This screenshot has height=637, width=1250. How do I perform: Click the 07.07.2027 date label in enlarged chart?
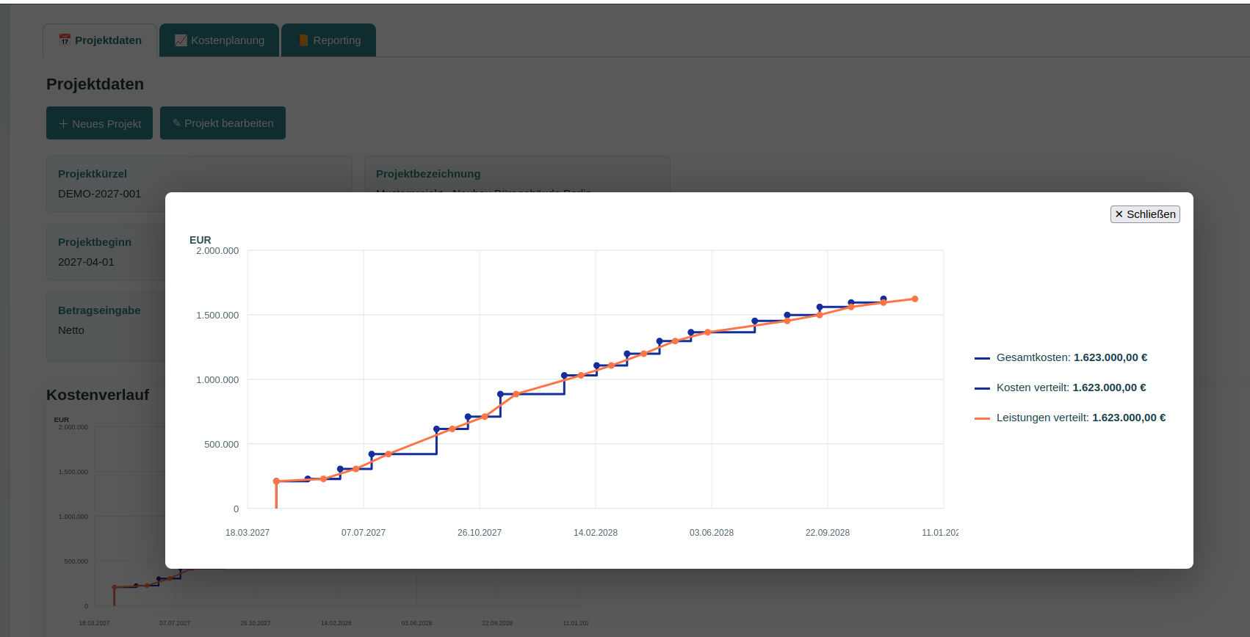pyautogui.click(x=364, y=533)
